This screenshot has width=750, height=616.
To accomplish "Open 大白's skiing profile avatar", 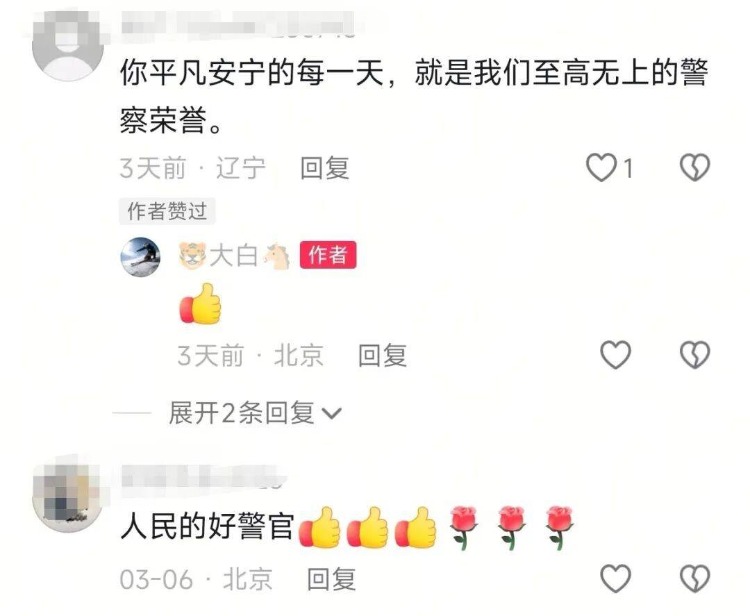I will 140,257.
